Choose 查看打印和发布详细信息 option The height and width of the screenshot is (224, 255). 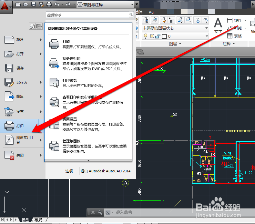click(x=88, y=102)
